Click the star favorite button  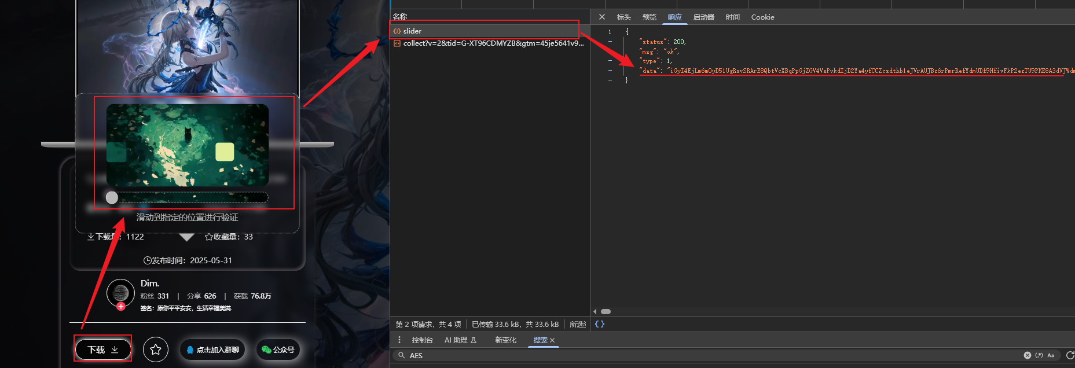point(156,349)
